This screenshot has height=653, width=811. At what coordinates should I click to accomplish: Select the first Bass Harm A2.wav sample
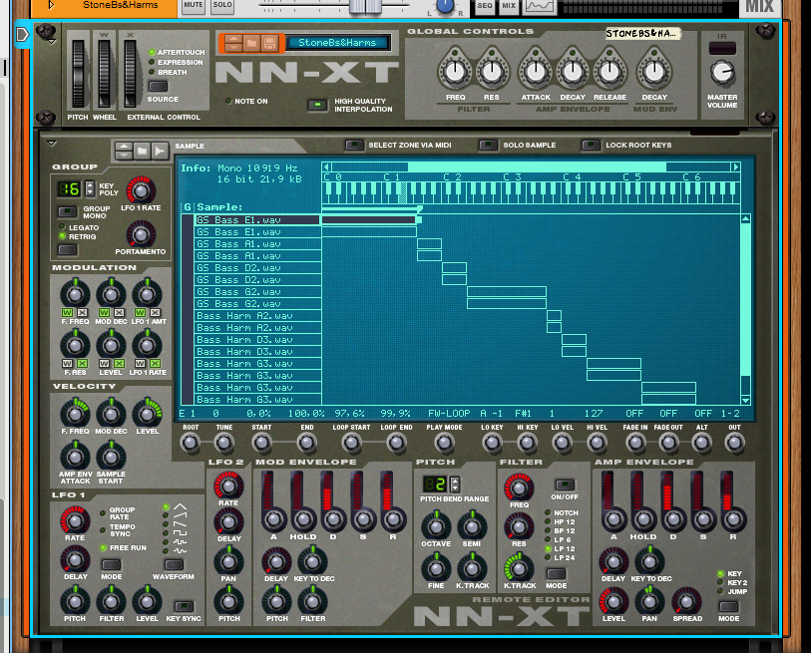[x=257, y=316]
